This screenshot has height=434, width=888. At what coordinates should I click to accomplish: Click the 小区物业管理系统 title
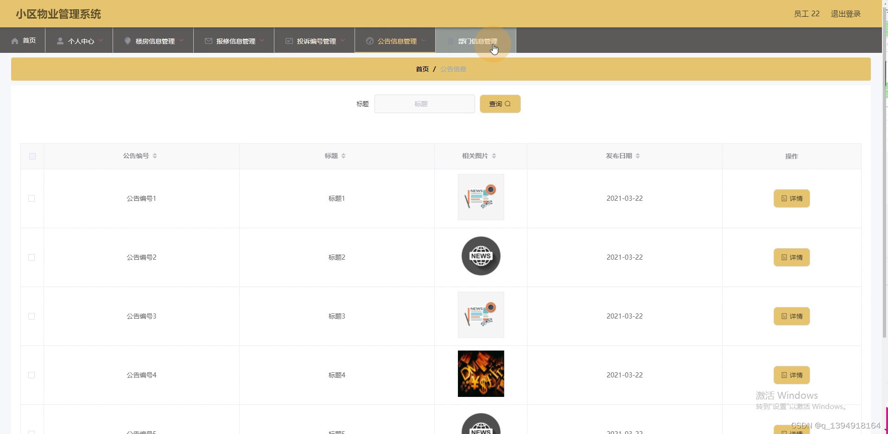pos(58,14)
